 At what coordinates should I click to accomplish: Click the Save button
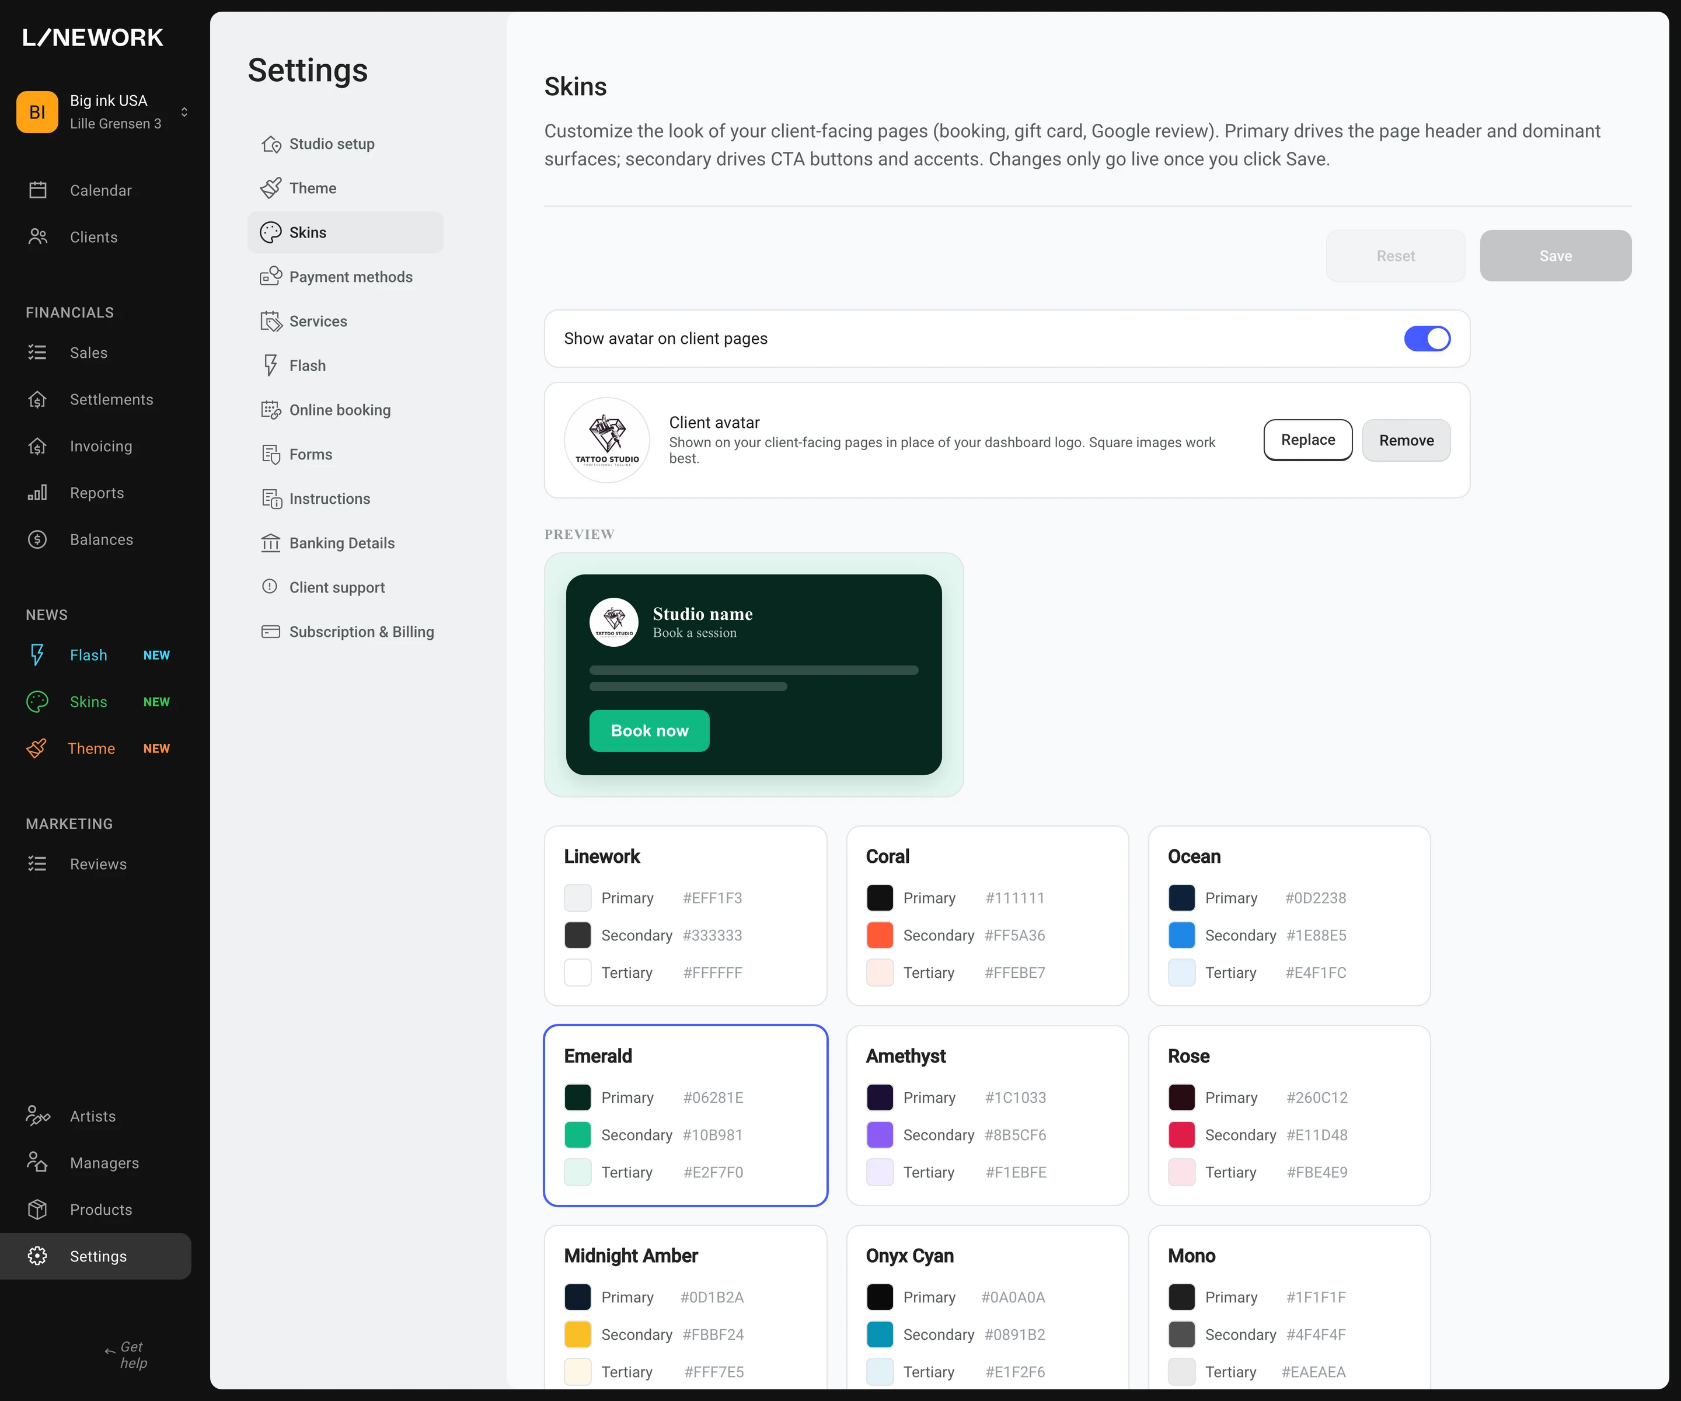coord(1556,256)
